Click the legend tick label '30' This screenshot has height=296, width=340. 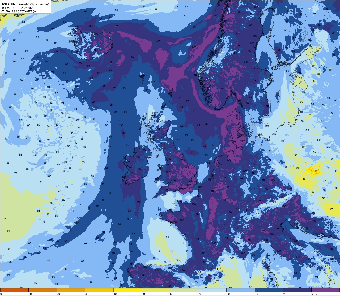pyautogui.click(x=87, y=294)
